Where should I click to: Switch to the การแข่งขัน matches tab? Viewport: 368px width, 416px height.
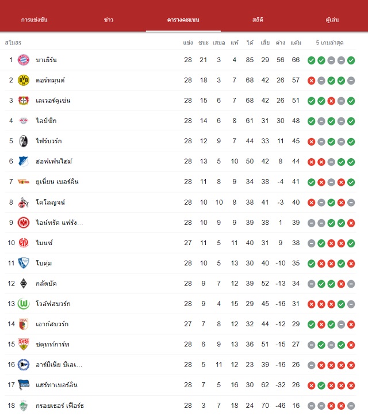tap(34, 20)
